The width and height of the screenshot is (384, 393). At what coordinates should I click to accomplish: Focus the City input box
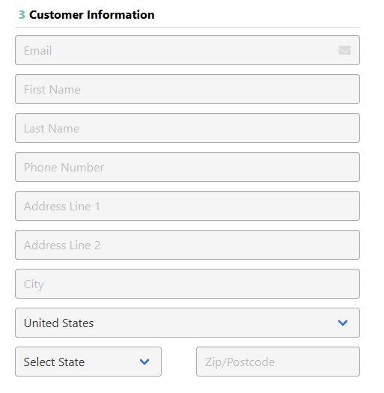pyautogui.click(x=187, y=284)
